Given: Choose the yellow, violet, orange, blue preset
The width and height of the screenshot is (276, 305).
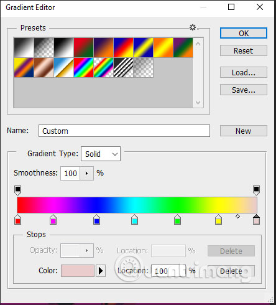Looking at the screenshot, I should coord(24,68).
